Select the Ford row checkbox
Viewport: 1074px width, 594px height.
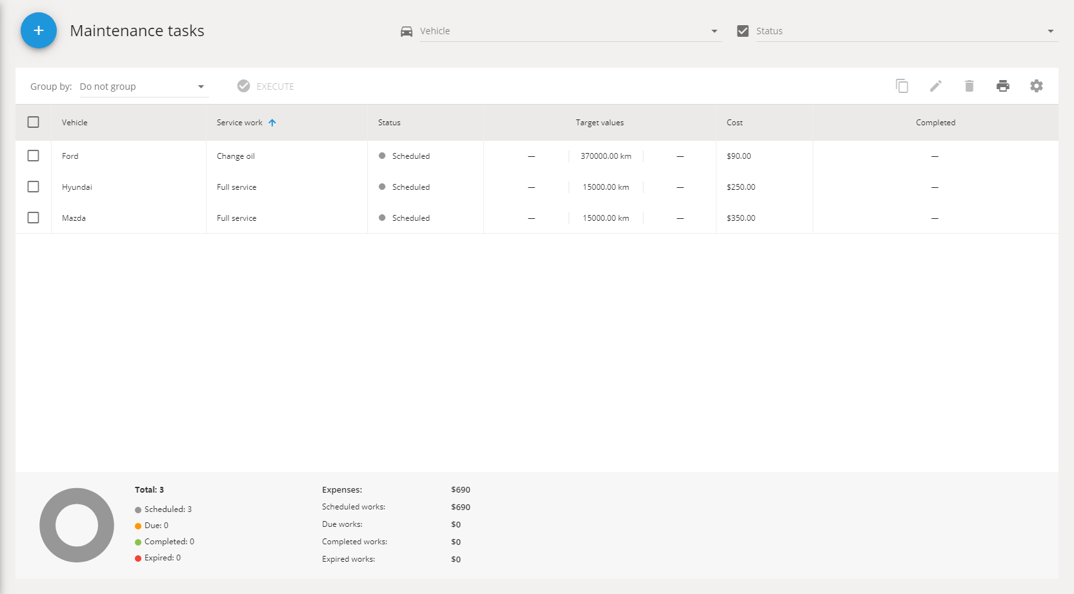pyautogui.click(x=34, y=156)
